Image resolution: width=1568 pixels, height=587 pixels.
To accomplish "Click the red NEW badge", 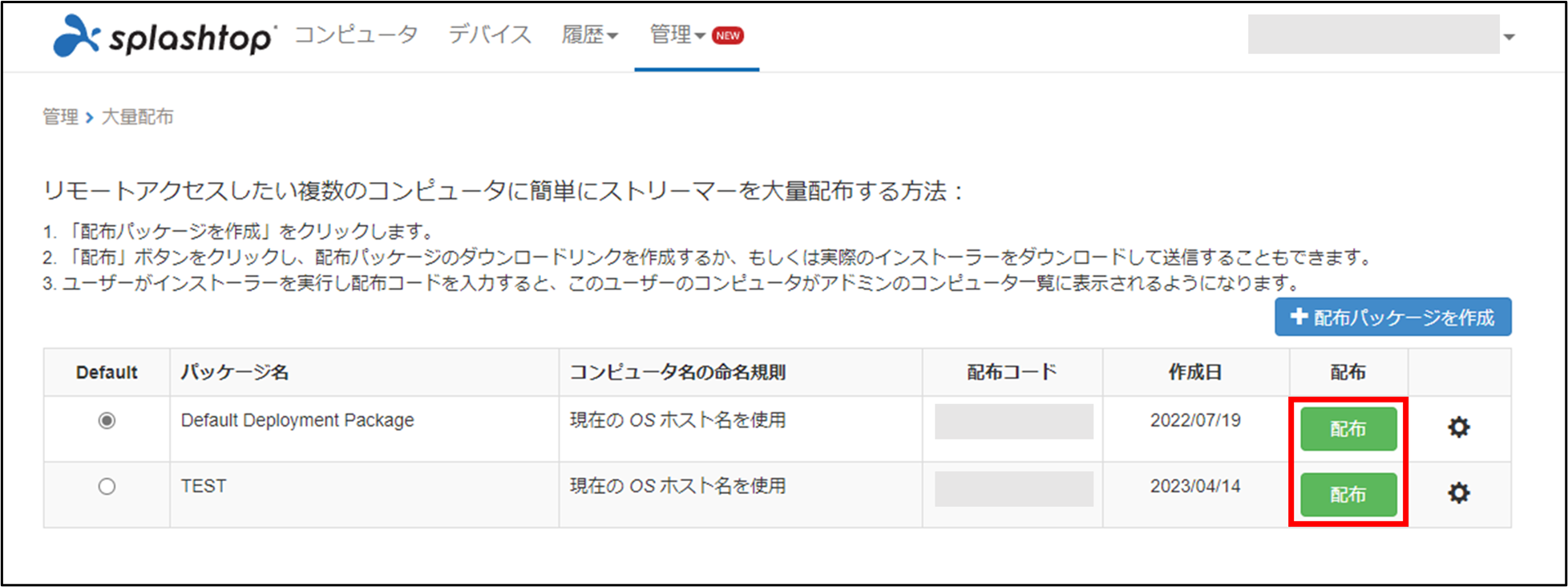I will coord(728,36).
